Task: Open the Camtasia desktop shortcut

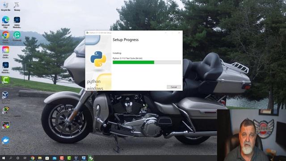Action: point(6,81)
